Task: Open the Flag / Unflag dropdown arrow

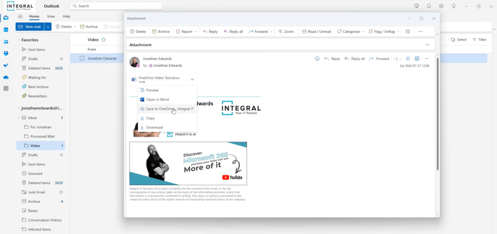Action: tap(398, 31)
